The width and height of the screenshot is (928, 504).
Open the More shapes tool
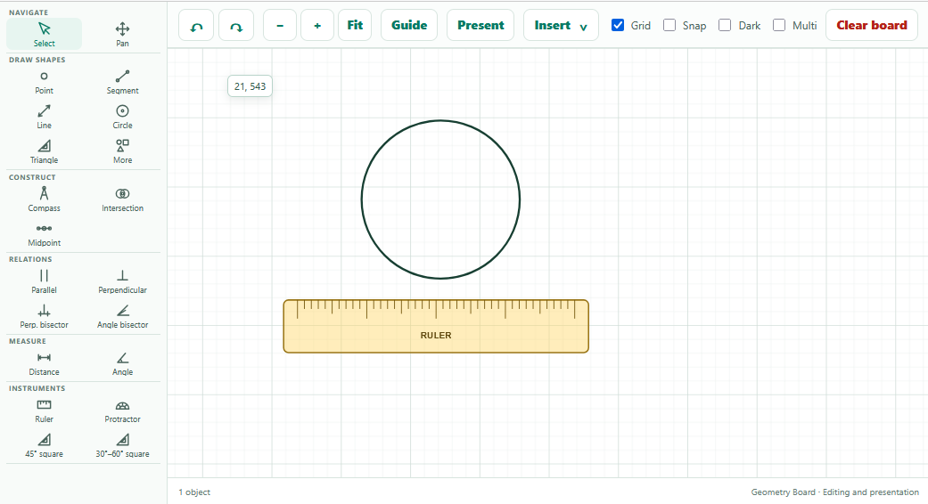coord(122,152)
